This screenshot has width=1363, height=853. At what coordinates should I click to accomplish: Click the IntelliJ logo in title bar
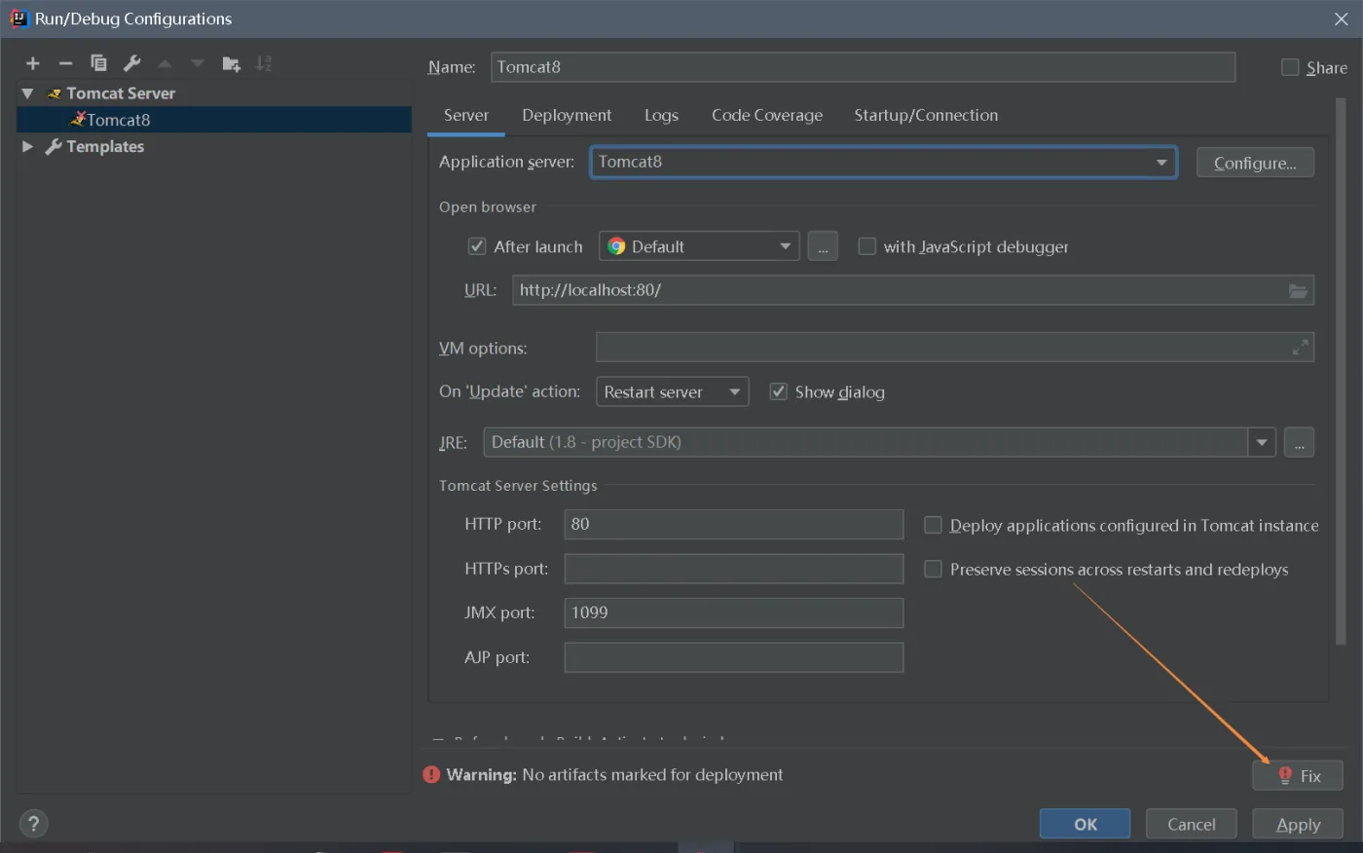[x=18, y=19]
